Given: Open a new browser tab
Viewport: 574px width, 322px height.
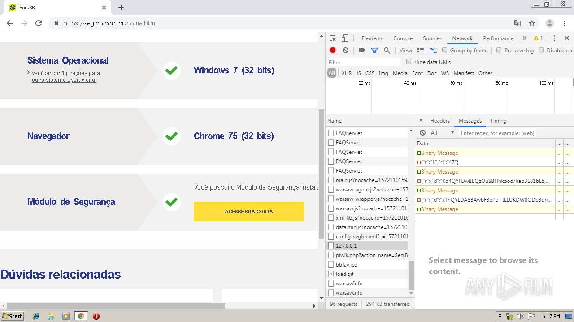Looking at the screenshot, I should [x=121, y=8].
